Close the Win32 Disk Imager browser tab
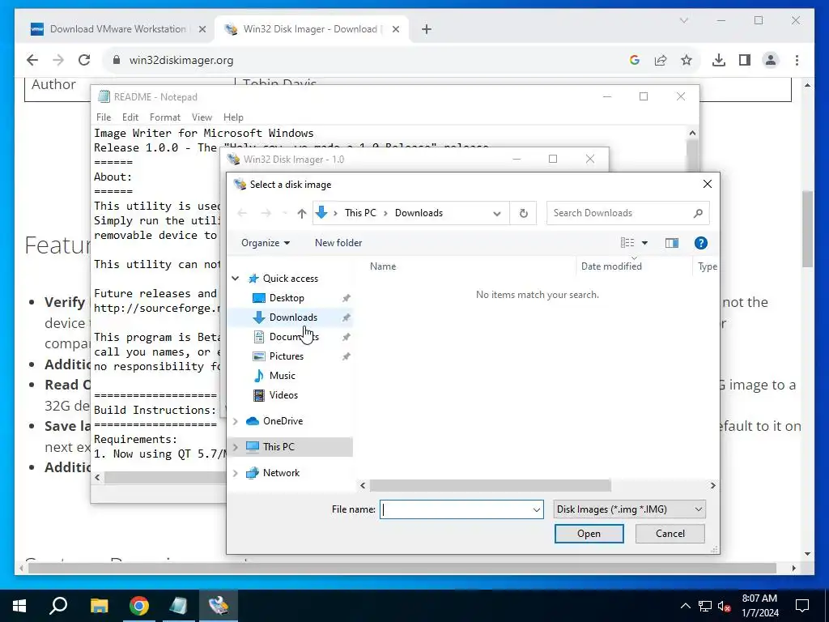The image size is (829, 622). pyautogui.click(x=395, y=30)
